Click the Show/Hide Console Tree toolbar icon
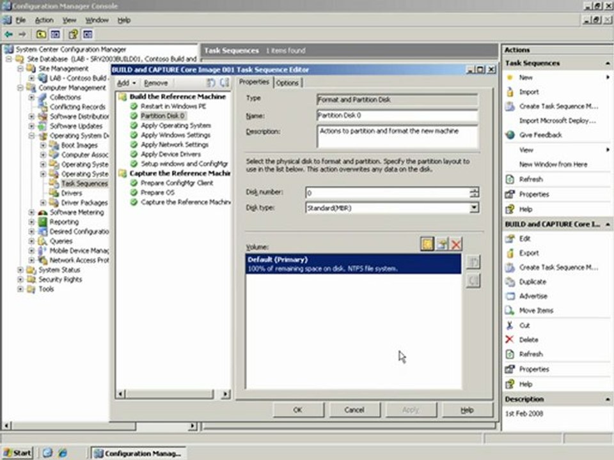 pos(55,34)
